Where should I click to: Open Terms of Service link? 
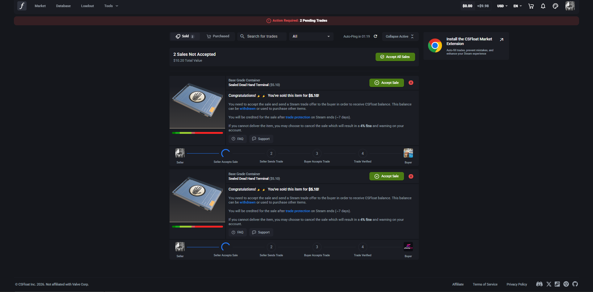point(485,284)
